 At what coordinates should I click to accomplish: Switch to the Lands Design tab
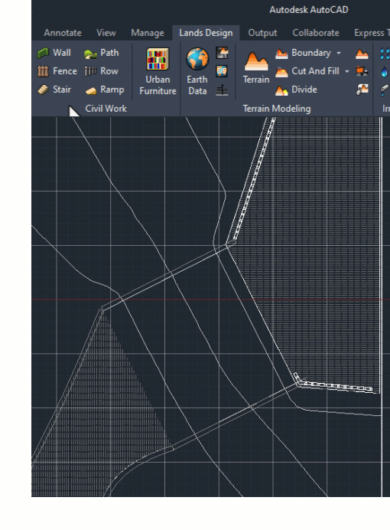point(206,33)
